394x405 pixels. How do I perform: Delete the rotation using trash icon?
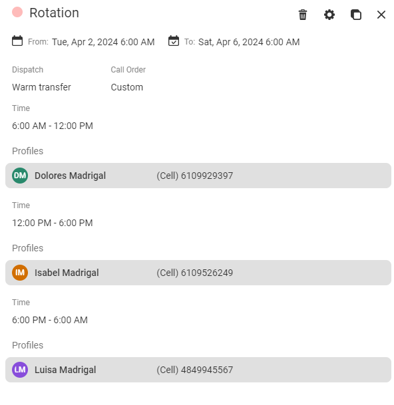click(x=303, y=15)
